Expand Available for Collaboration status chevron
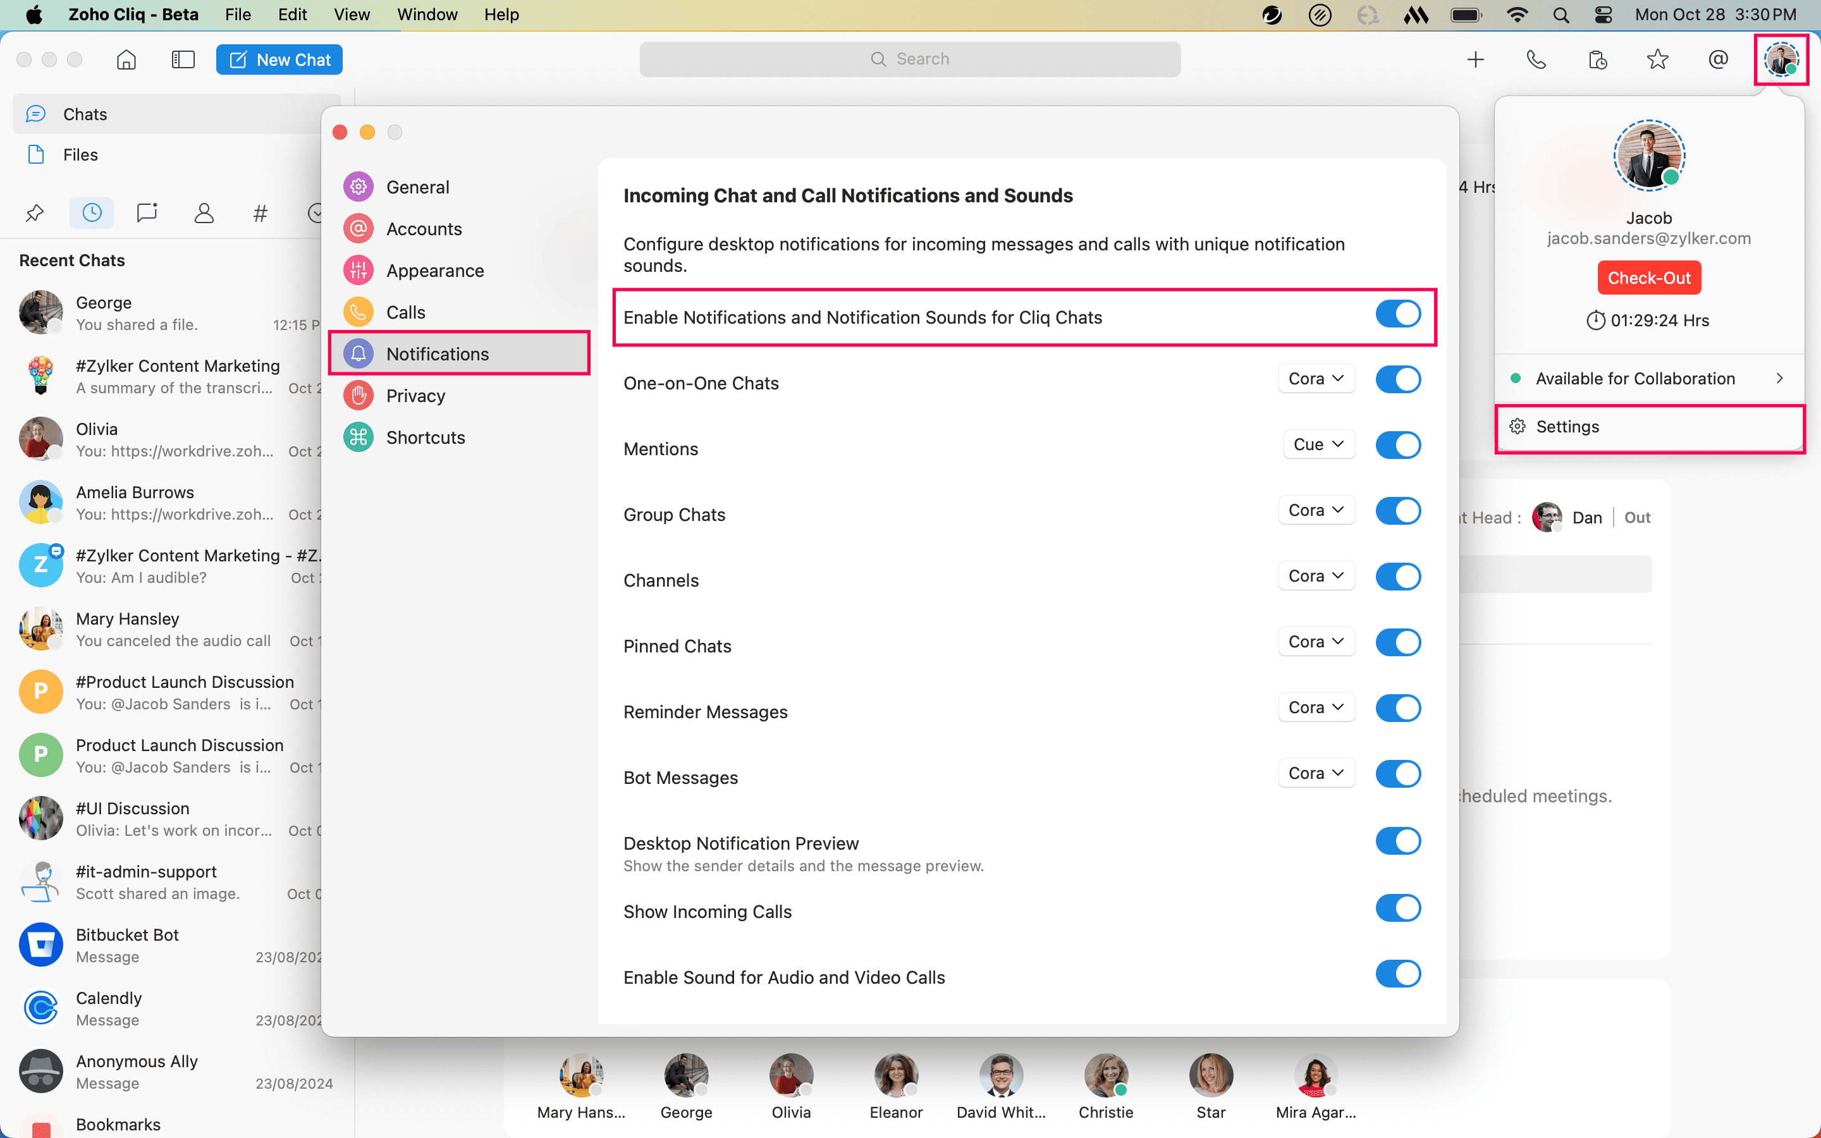Viewport: 1821px width, 1138px height. [1779, 379]
